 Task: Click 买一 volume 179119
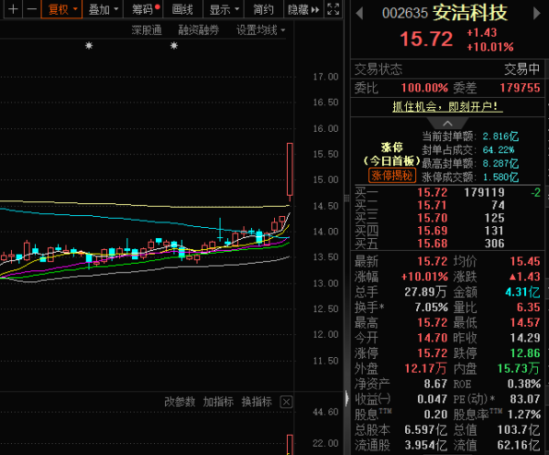point(484,192)
